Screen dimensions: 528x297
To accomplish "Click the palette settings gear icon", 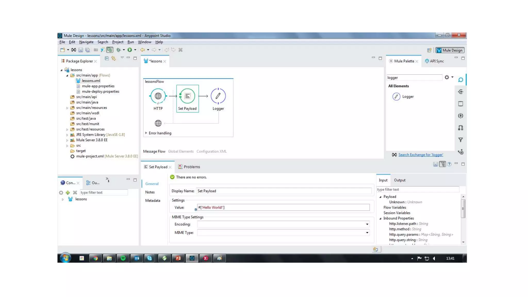I will (x=447, y=77).
